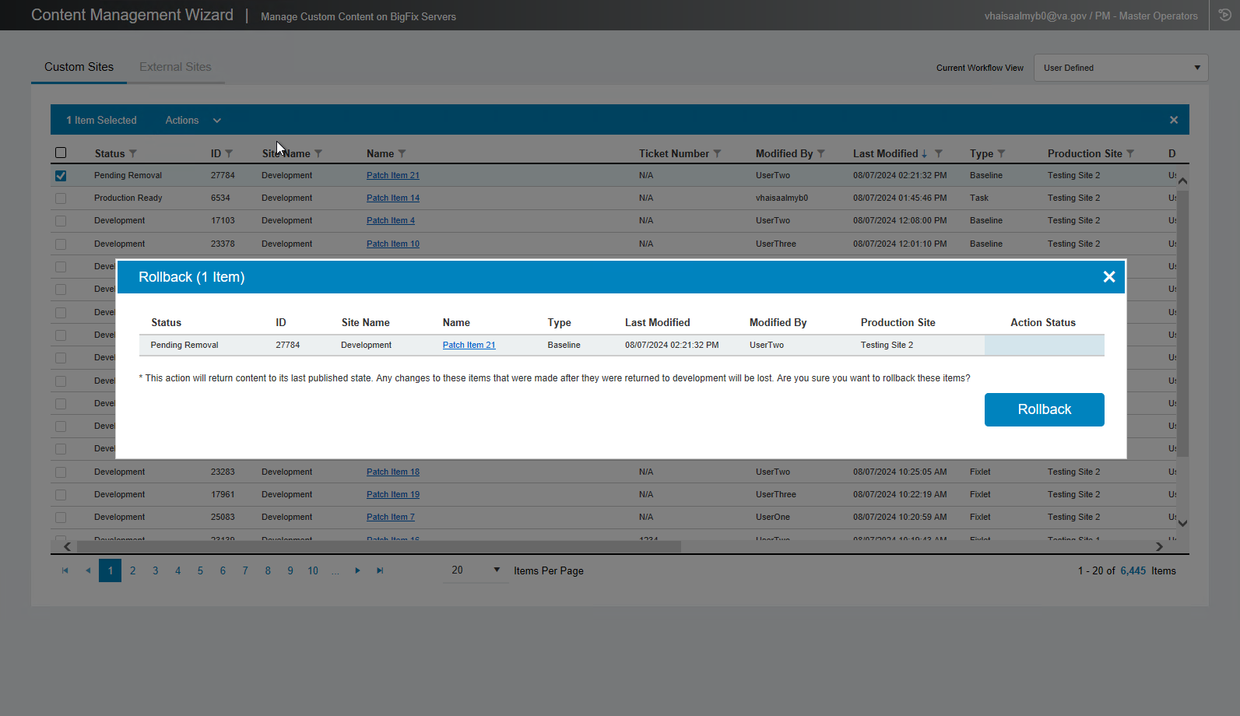1240x716 pixels.
Task: Uncheck the Patch Item 21 row checkbox
Action: (x=61, y=176)
